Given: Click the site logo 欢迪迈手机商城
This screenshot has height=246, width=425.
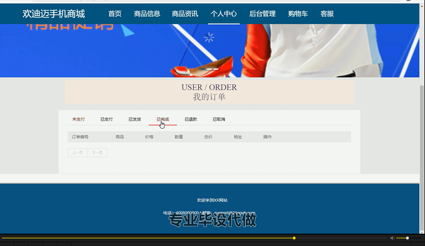Looking at the screenshot, I should (54, 14).
